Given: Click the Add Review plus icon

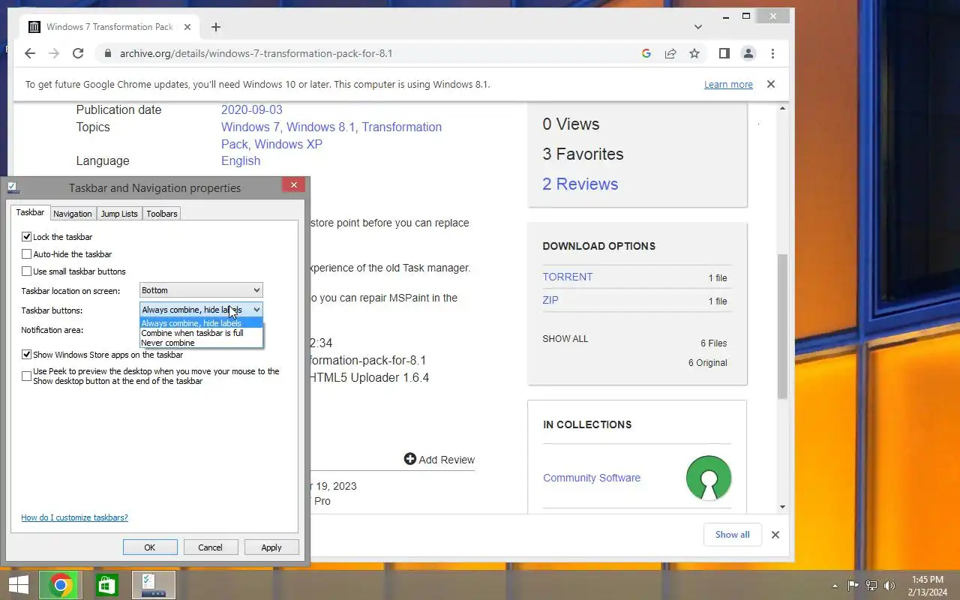Looking at the screenshot, I should pos(409,459).
